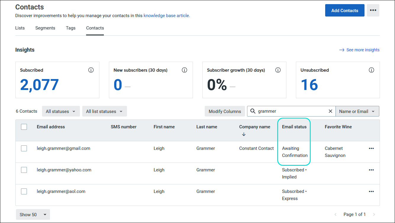Click info icon on Subscribed card

[x=91, y=70]
